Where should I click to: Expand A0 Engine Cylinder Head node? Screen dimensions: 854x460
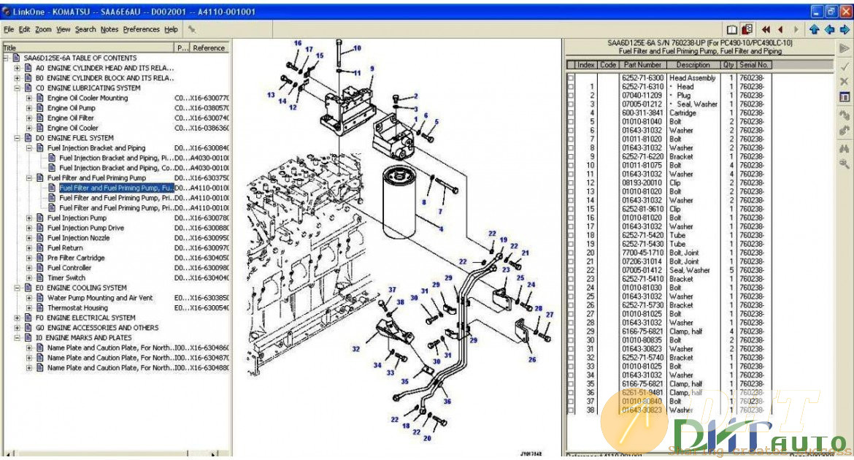17,68
